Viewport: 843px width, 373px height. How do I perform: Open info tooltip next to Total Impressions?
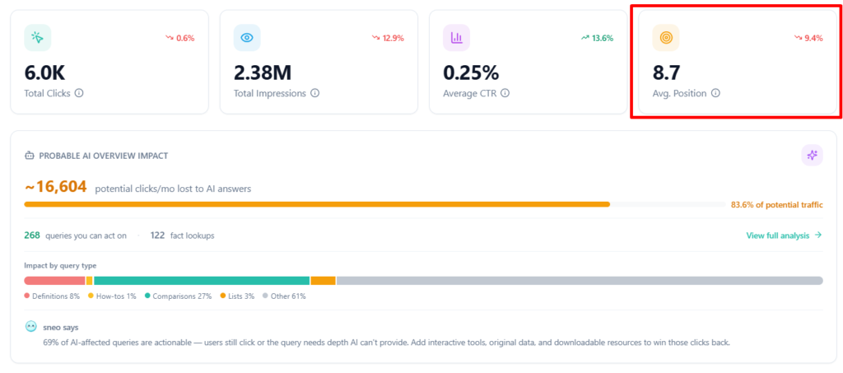pyautogui.click(x=315, y=93)
